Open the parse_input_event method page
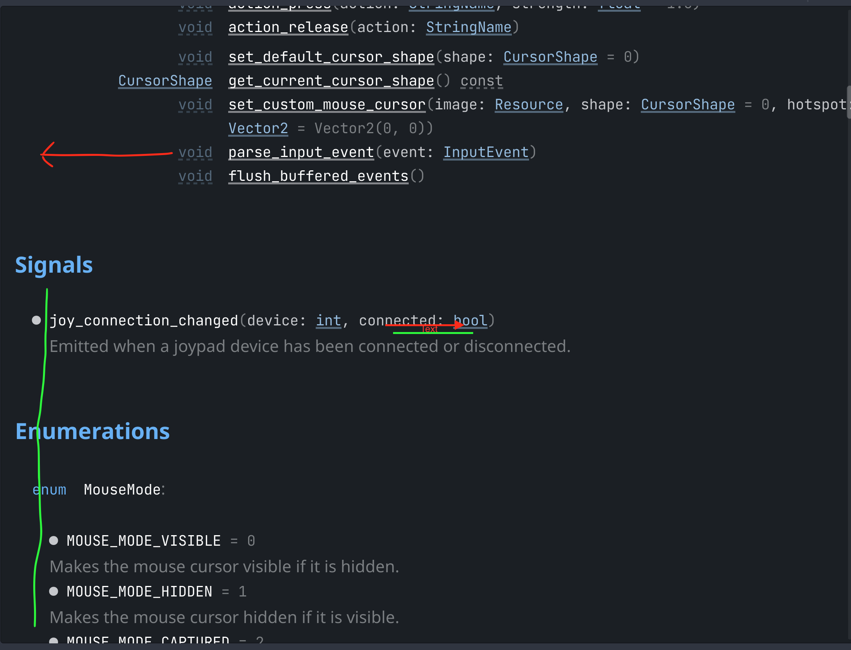Screen dimensions: 851x650 [300, 152]
